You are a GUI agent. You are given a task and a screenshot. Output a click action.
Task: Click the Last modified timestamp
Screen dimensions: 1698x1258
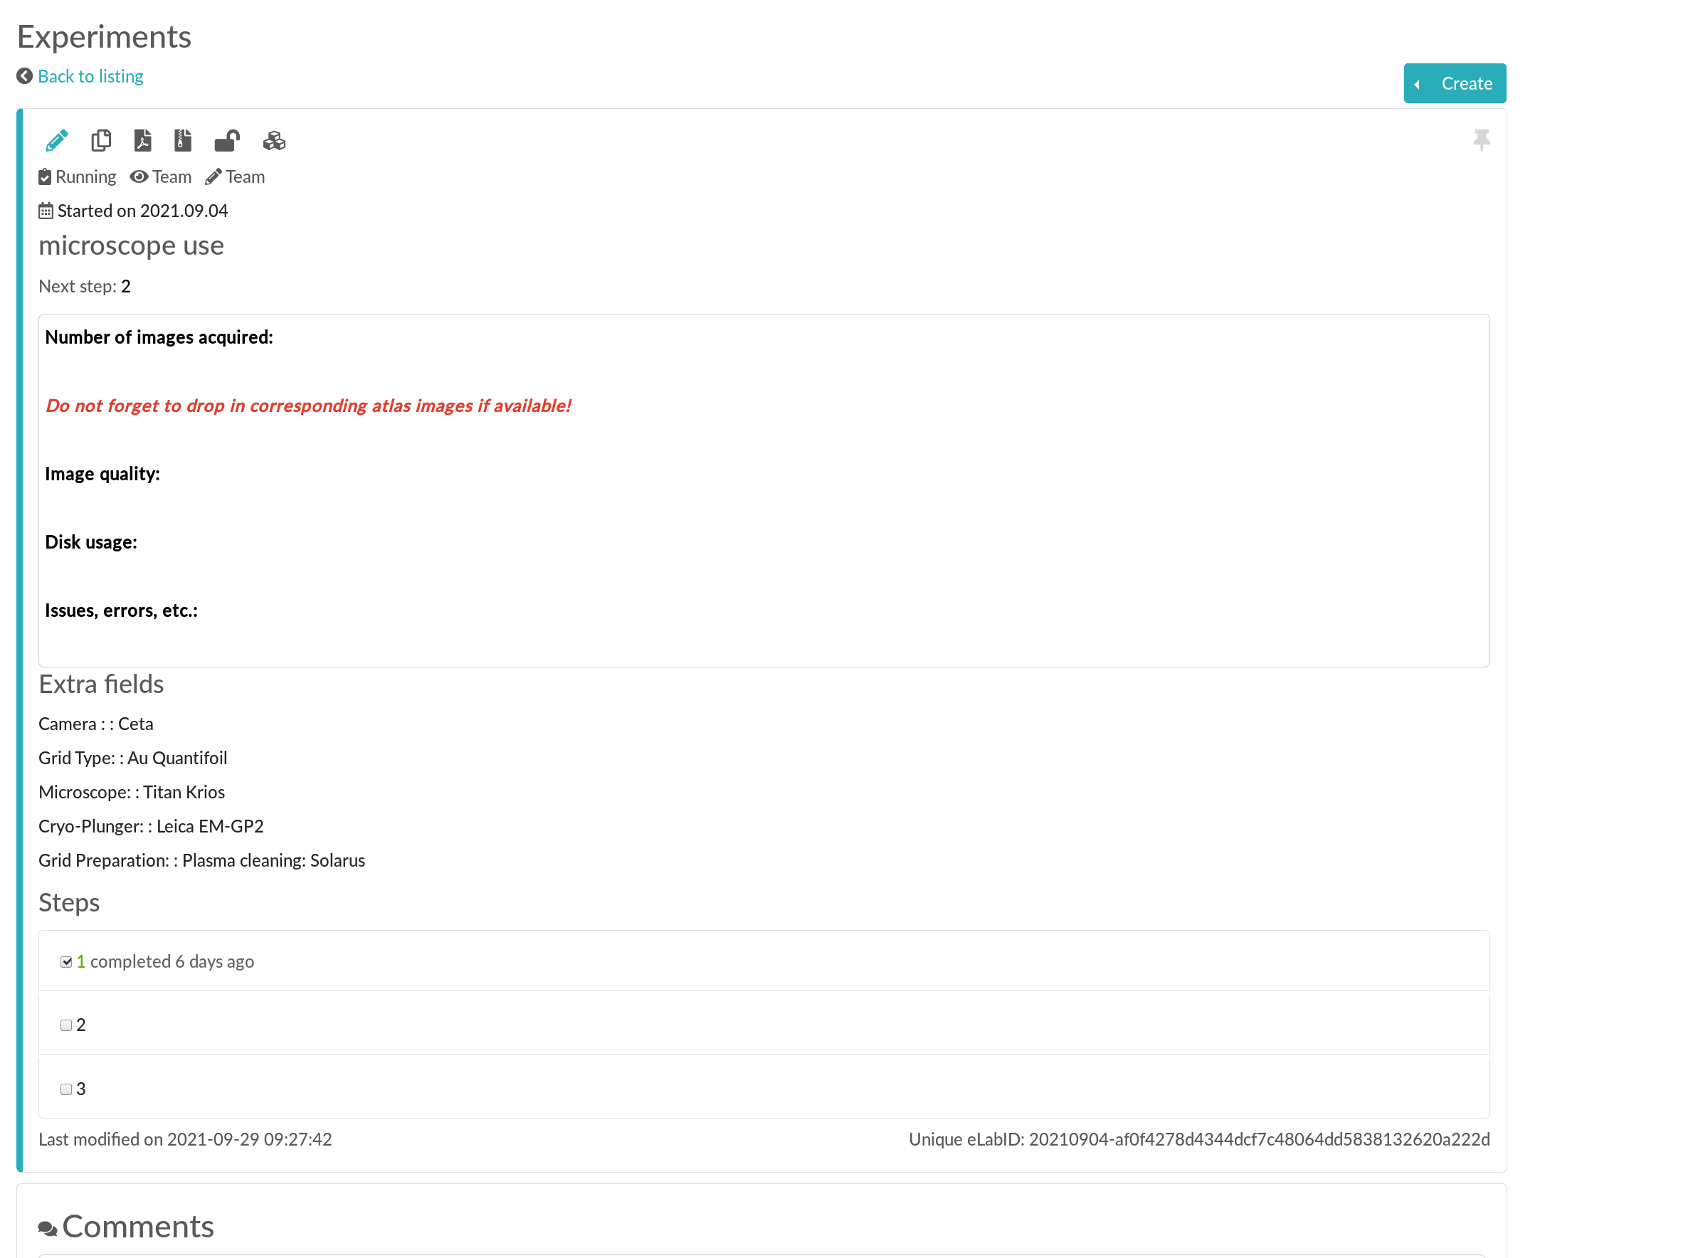pyautogui.click(x=185, y=1140)
